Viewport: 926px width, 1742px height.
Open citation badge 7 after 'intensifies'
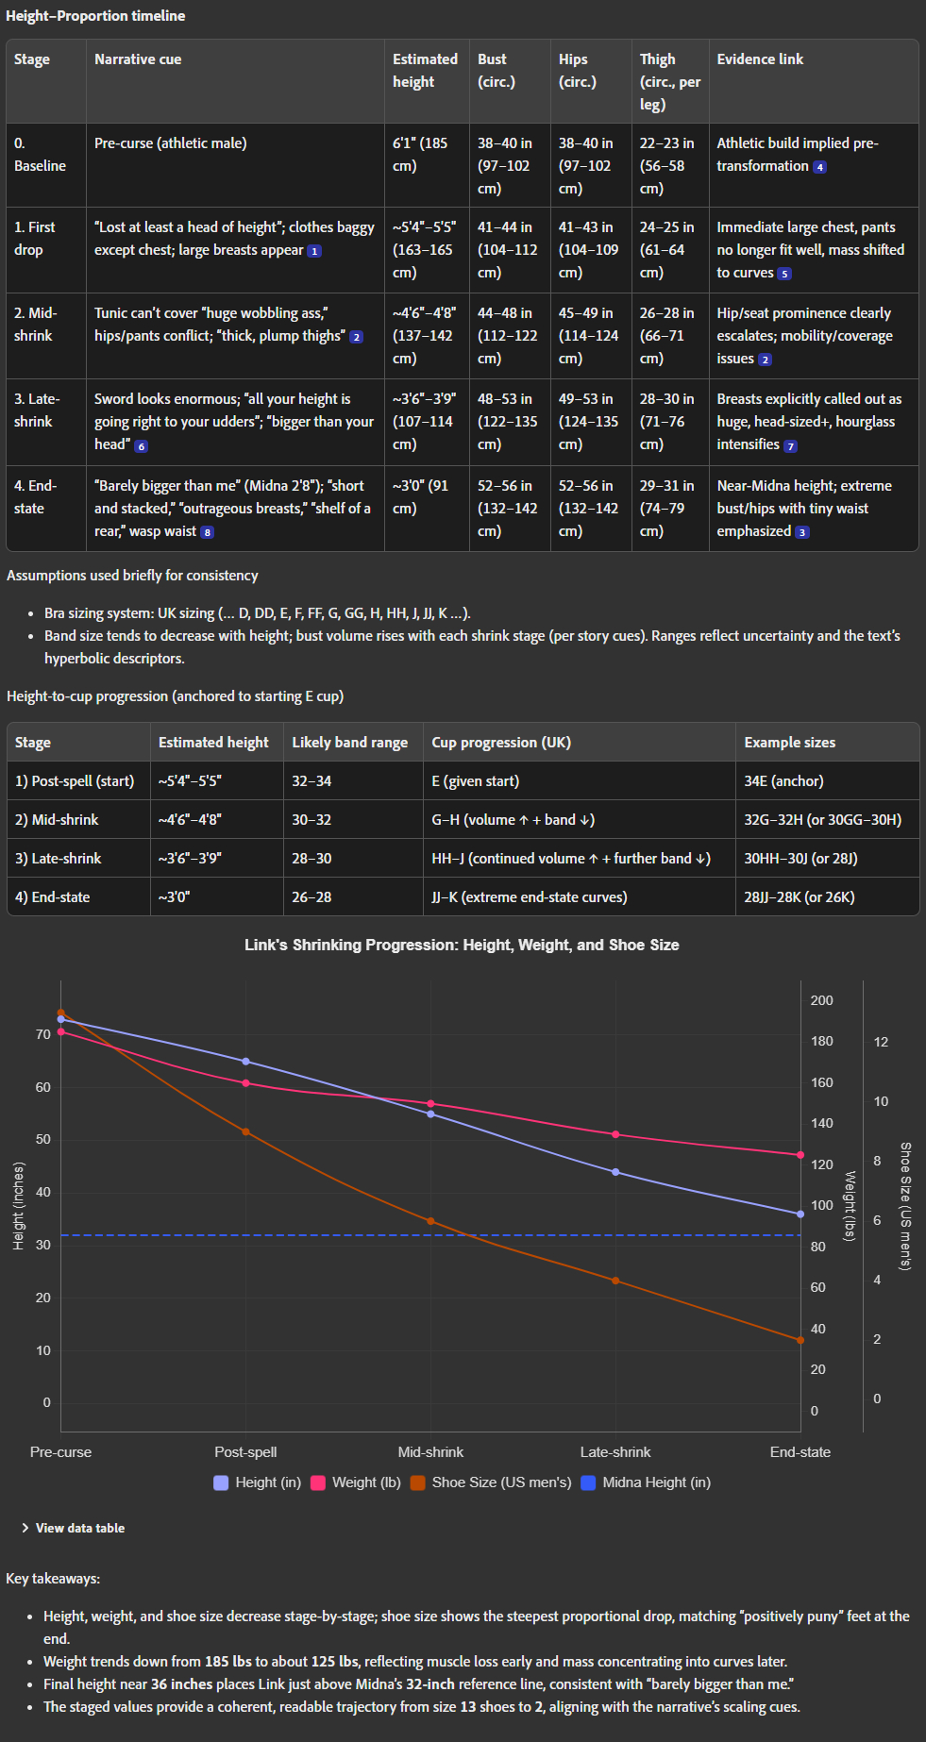(790, 445)
